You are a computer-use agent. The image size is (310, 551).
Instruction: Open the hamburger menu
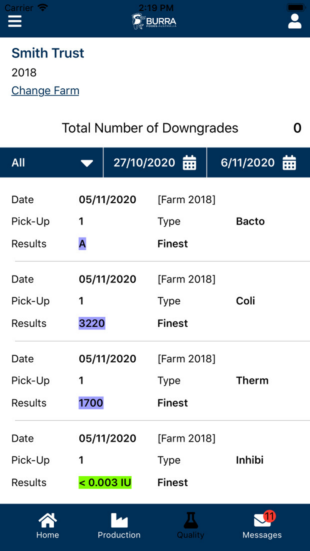click(x=15, y=21)
